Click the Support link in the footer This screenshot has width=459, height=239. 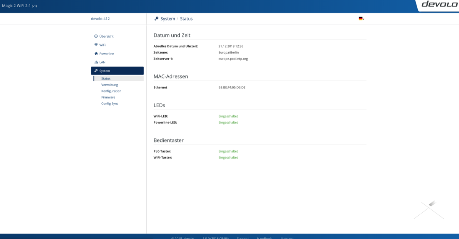point(243,237)
